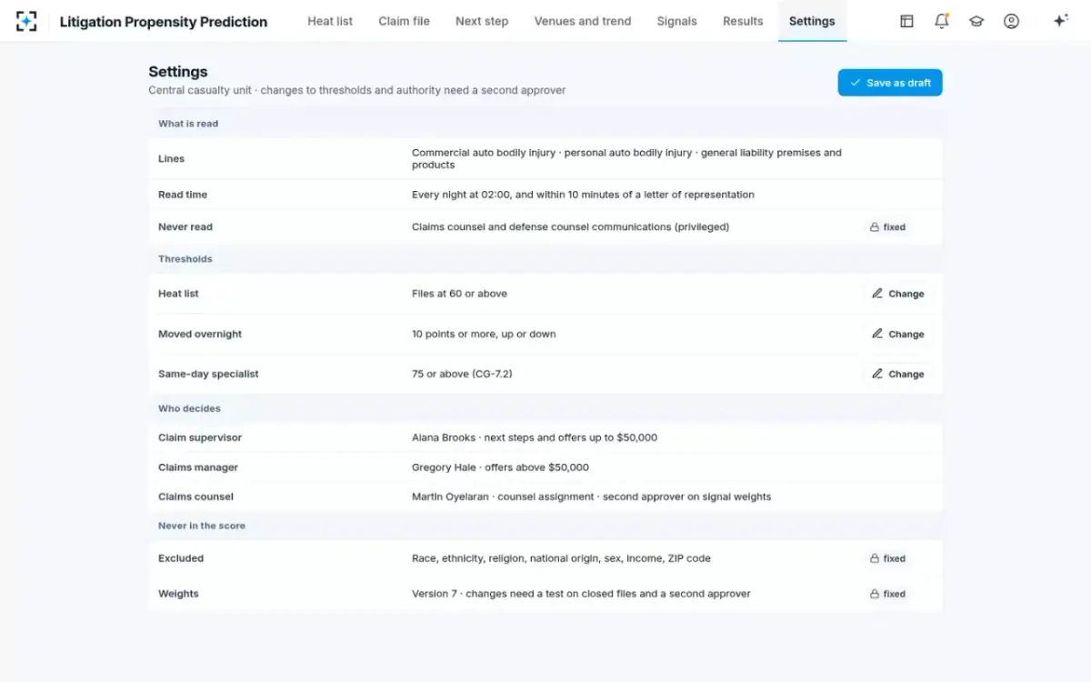Image resolution: width=1091 pixels, height=682 pixels.
Task: Go to the Signals tab
Action: 676,21
